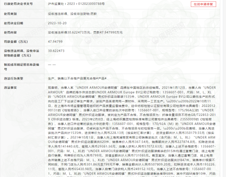
Task: Click the 生产、销售以不合格产品冒充合格产品 text
Action: [x=77, y=79]
